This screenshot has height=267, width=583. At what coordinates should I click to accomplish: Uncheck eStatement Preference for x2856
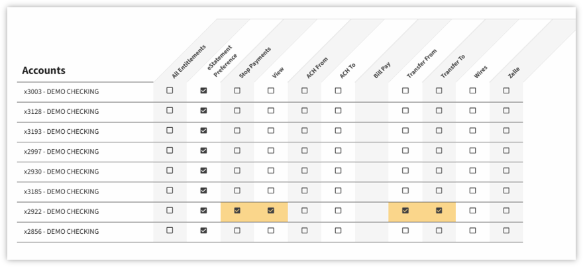(203, 231)
